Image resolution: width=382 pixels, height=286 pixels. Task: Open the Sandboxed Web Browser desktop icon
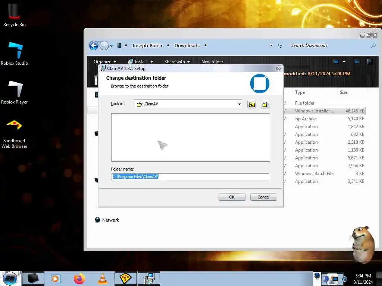15,134
